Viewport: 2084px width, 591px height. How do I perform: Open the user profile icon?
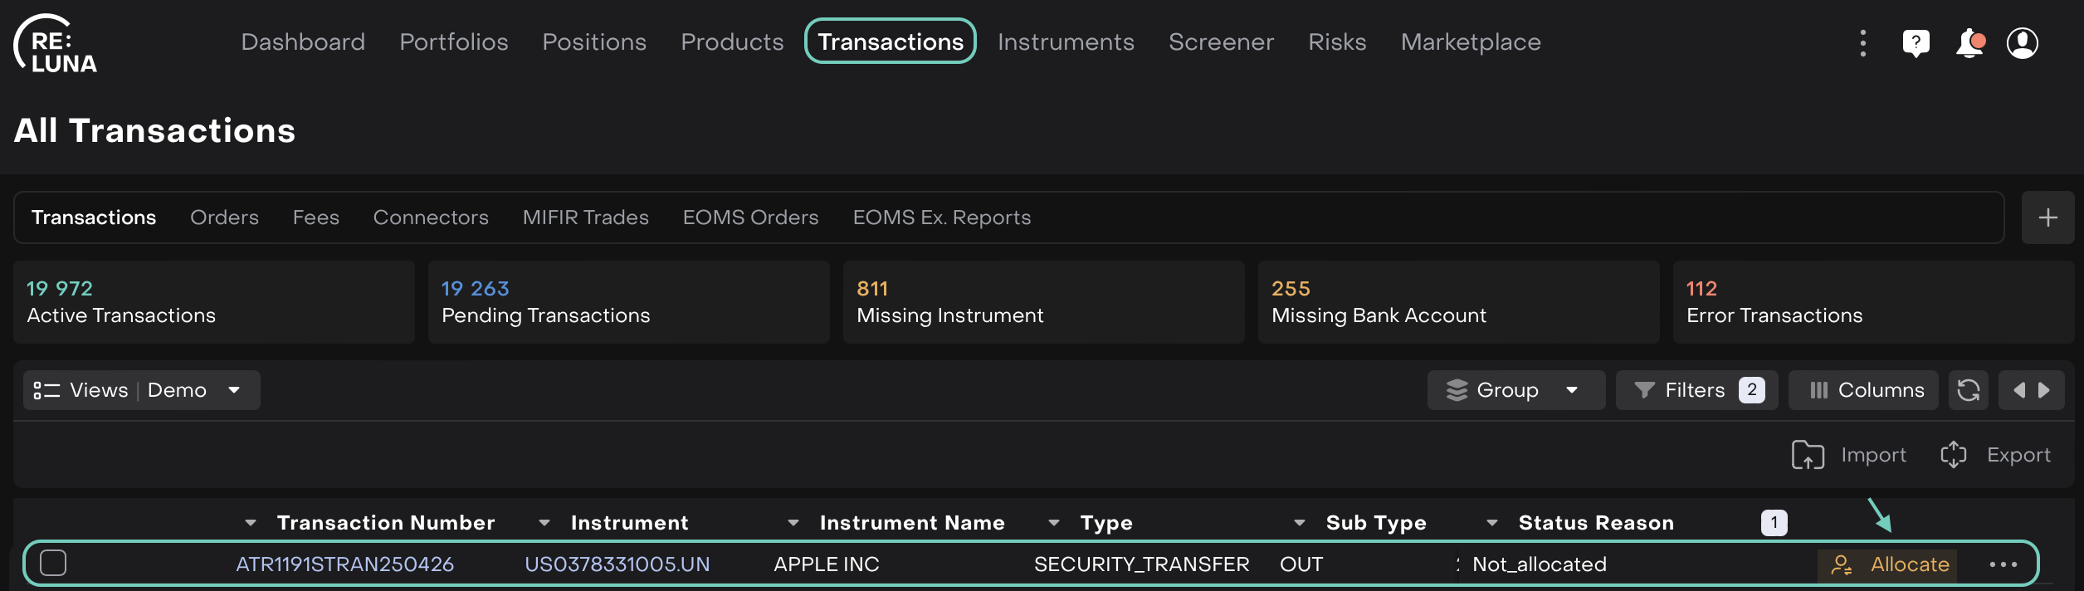(2023, 43)
